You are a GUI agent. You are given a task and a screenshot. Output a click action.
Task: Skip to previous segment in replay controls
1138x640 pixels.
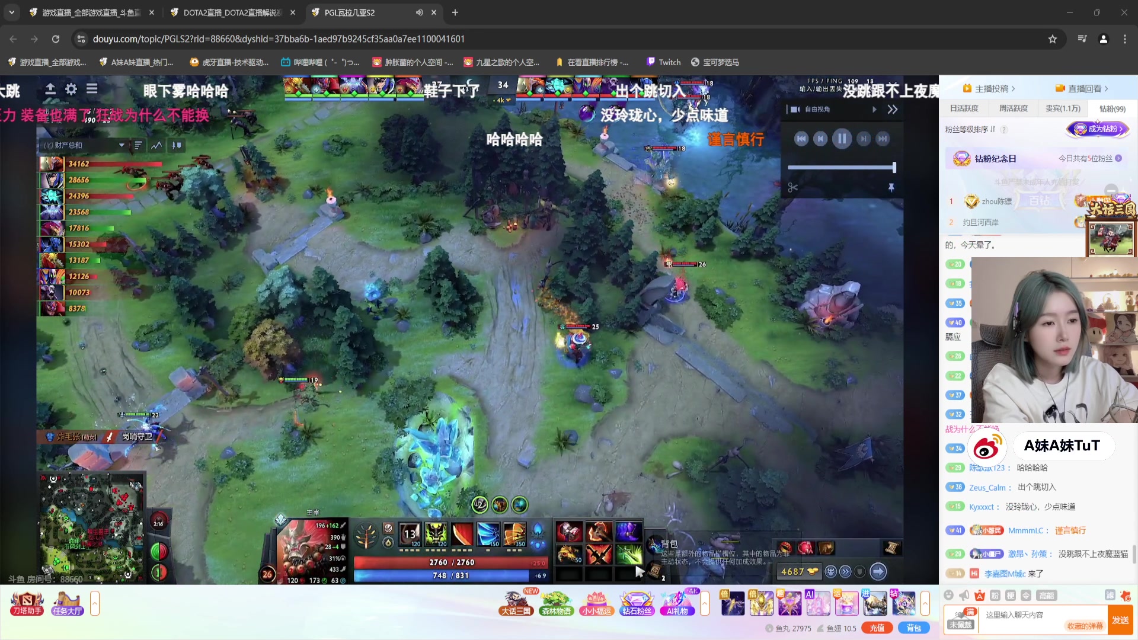click(801, 139)
